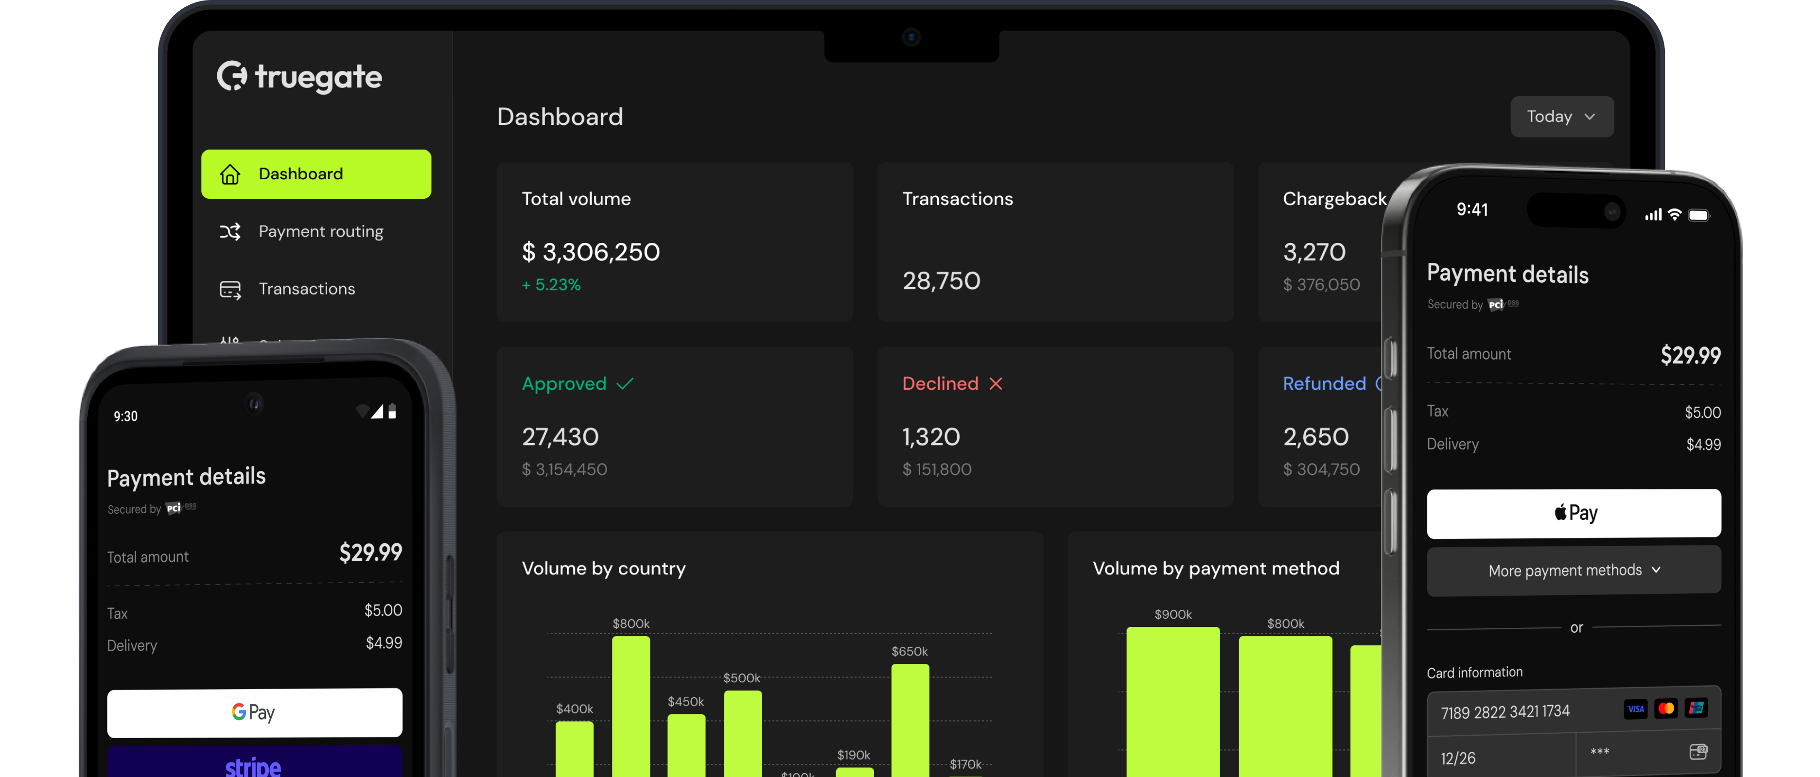This screenshot has height=777, width=1820.
Task: Click the Mastercard icon in card field
Action: click(x=1666, y=708)
